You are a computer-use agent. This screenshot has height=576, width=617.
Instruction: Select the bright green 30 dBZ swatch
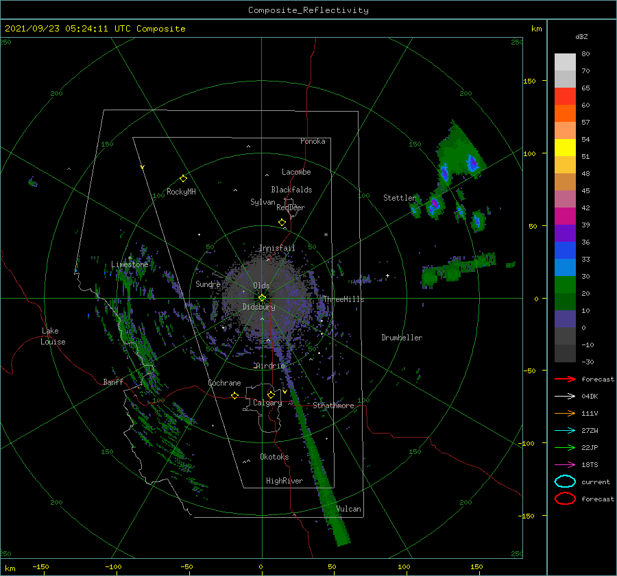click(565, 285)
